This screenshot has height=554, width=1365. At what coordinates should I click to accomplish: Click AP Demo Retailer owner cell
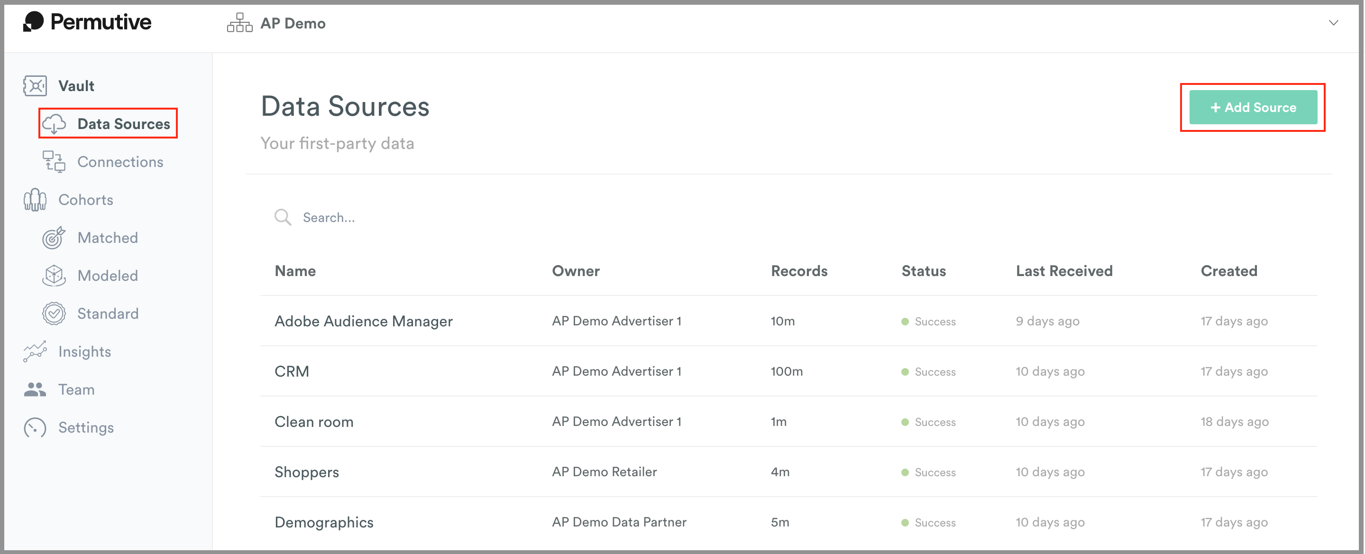coord(604,472)
